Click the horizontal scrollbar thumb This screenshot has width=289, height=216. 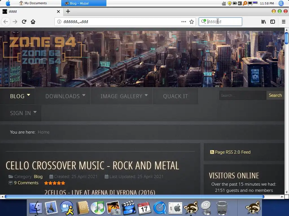click(x=135, y=197)
